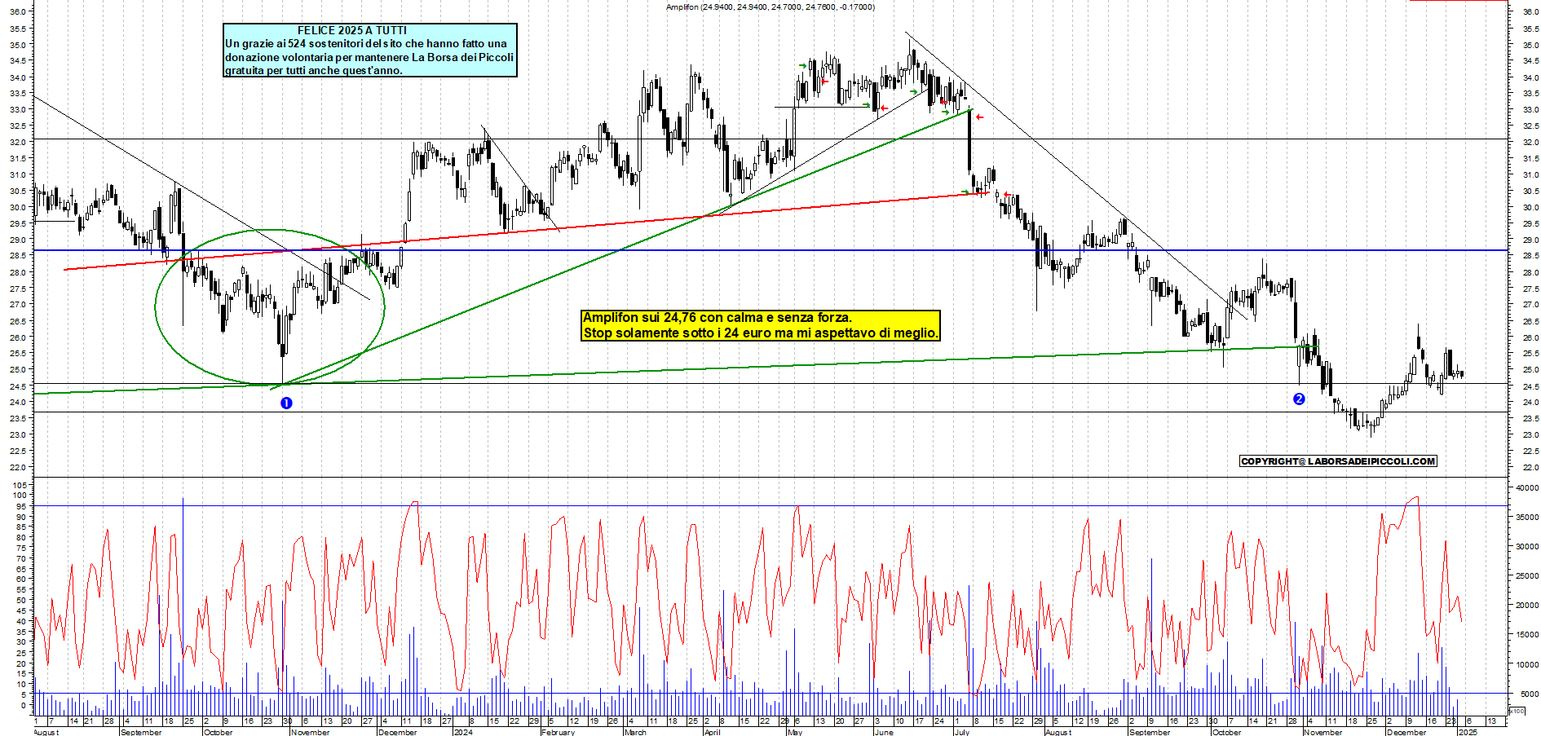Click the blue circle marker numbered 1
The height and width of the screenshot is (736, 1541).
(286, 403)
